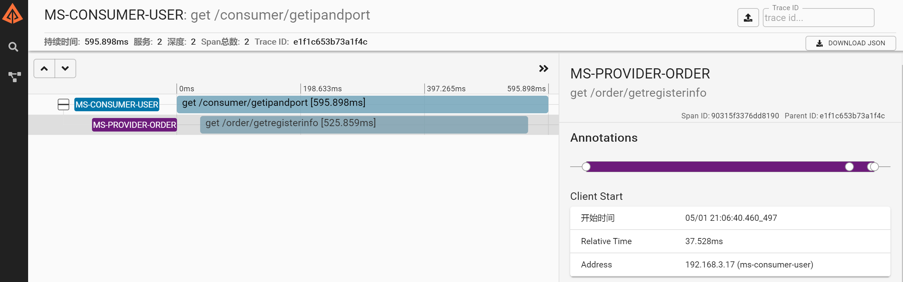Toggle the MS-CONSUMER-USER span tree collapse box
The width and height of the screenshot is (903, 282).
pos(63,104)
